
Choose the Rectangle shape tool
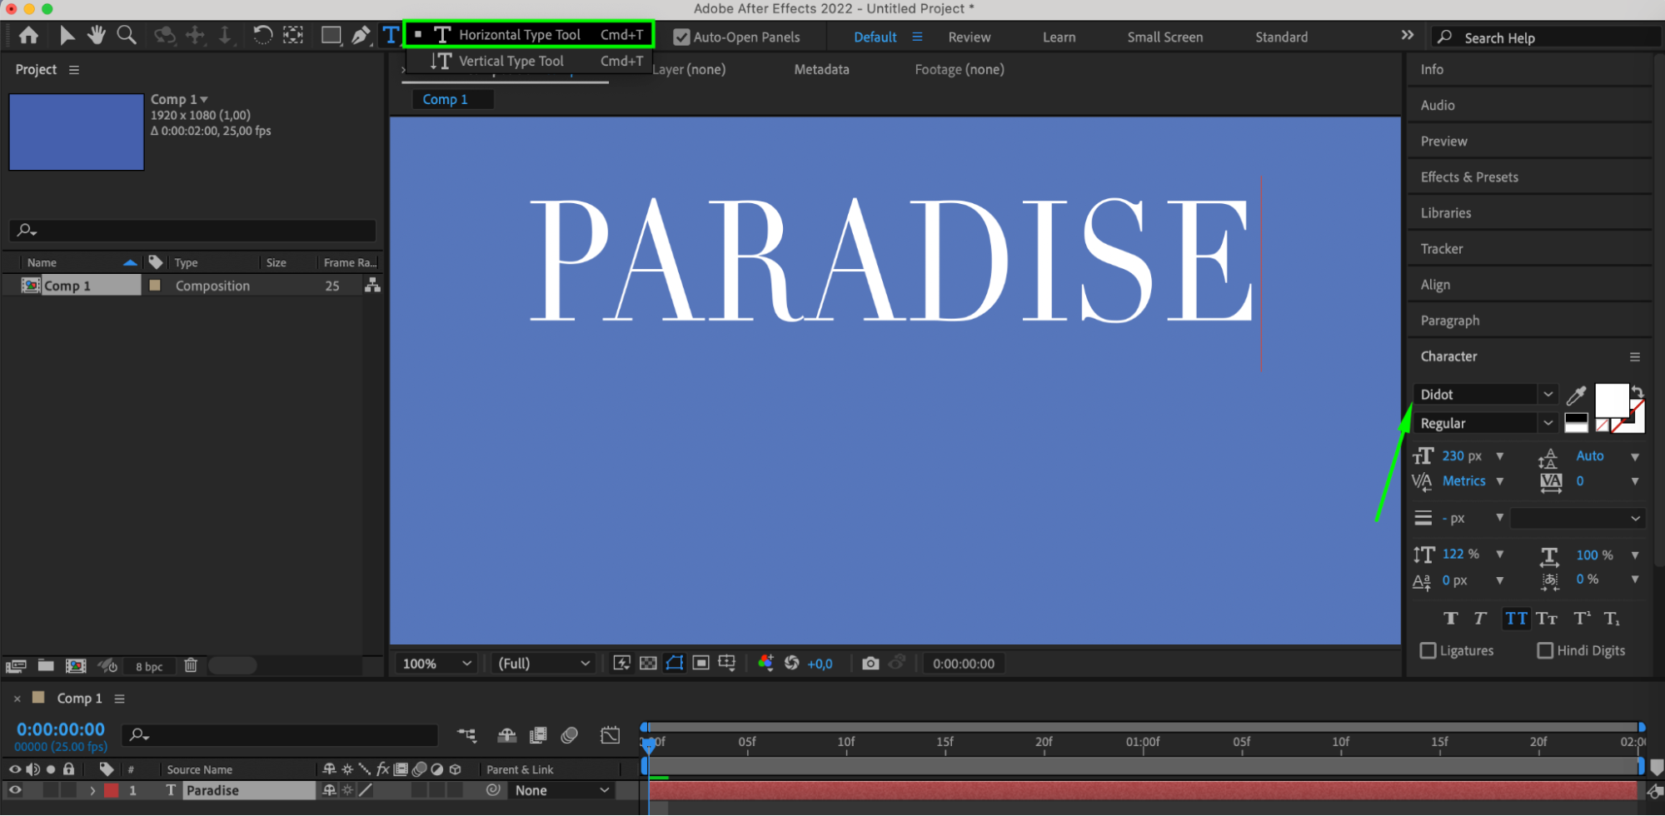point(331,36)
